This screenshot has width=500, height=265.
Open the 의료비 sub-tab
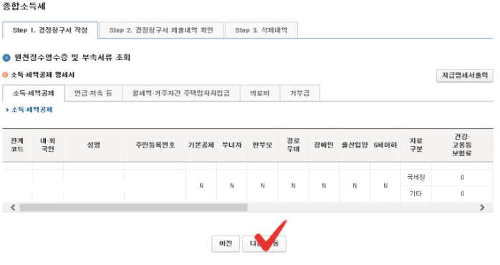[x=259, y=93]
